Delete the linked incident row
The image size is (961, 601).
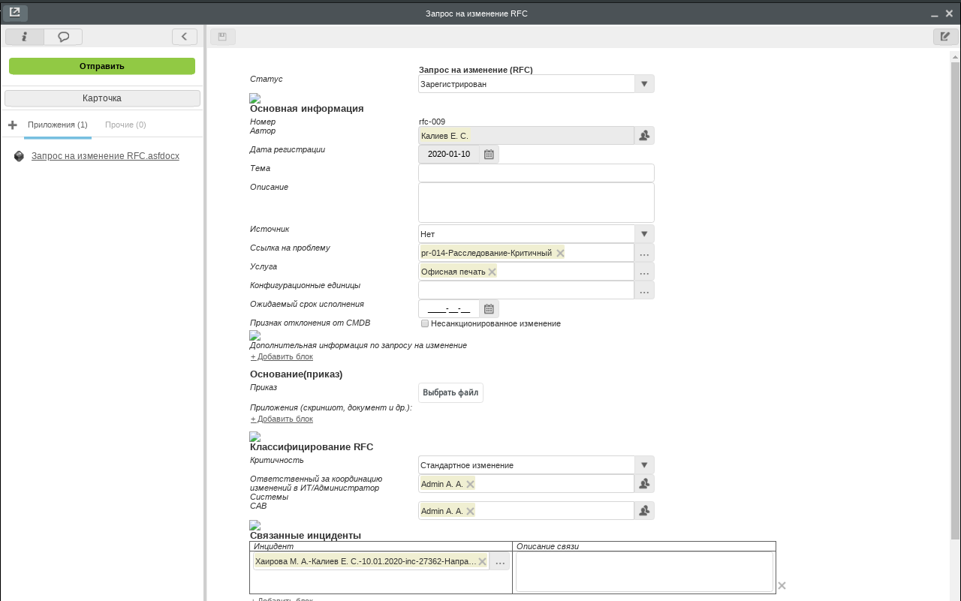coord(782,585)
